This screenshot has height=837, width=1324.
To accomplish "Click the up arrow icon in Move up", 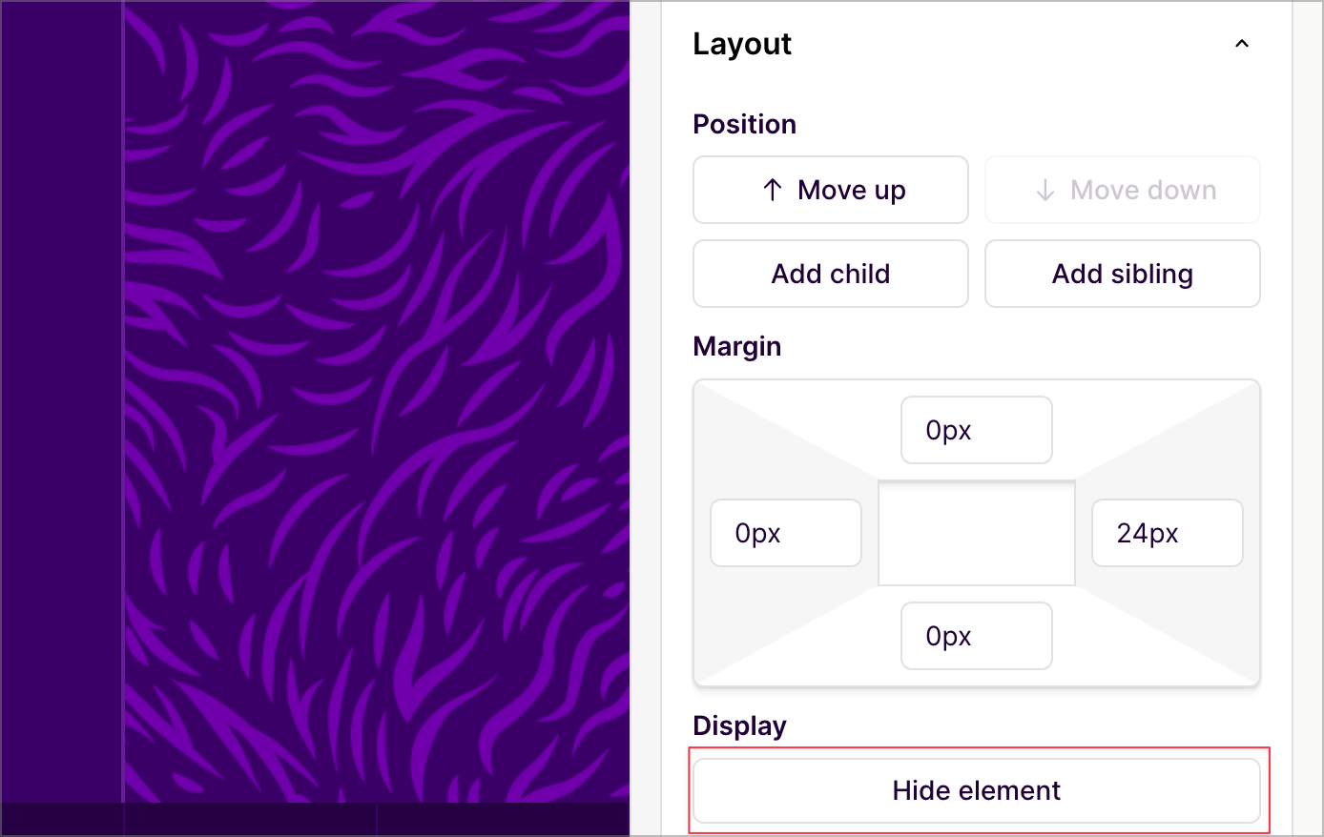I will click(x=773, y=190).
